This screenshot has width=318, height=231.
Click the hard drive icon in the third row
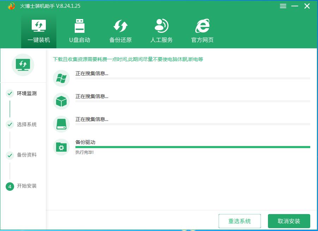[x=61, y=124]
